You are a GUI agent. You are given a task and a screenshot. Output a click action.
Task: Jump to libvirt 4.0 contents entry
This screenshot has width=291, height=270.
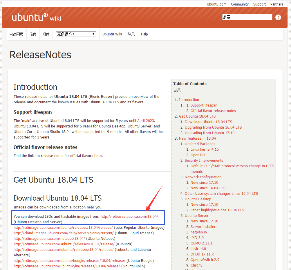[x=198, y=249]
